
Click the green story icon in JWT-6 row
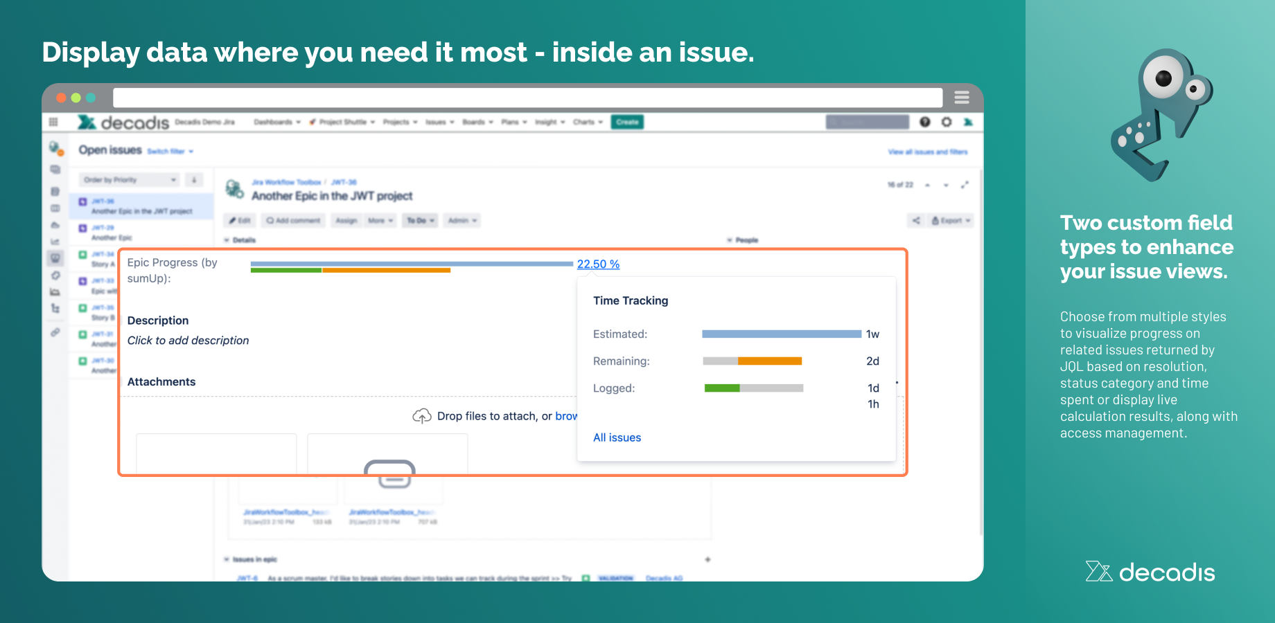(586, 578)
